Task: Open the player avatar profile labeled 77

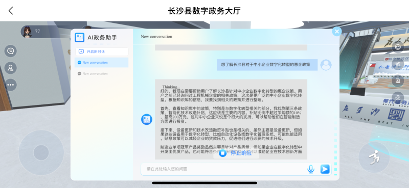Action: point(27,32)
